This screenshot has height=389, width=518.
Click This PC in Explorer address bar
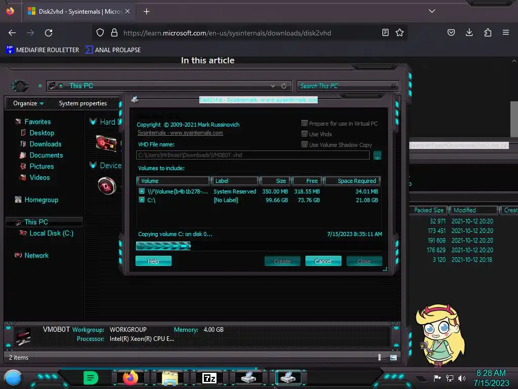point(81,86)
